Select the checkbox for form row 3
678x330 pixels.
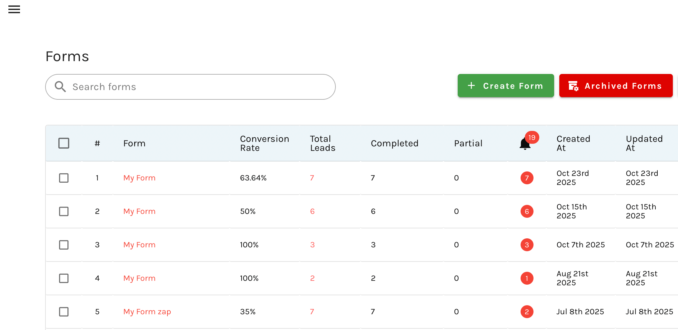click(64, 245)
